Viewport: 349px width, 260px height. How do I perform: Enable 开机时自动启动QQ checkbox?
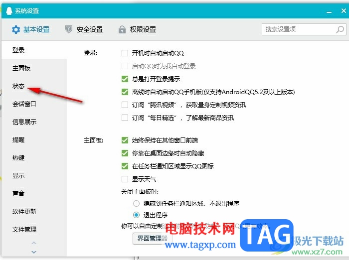[x=125, y=53]
